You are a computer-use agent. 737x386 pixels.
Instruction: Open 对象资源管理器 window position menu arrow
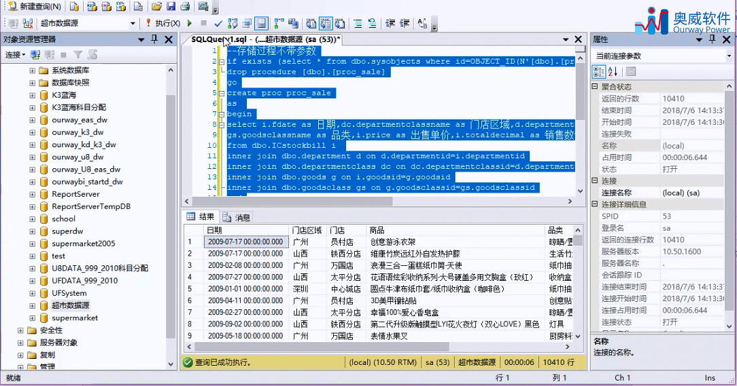point(141,40)
